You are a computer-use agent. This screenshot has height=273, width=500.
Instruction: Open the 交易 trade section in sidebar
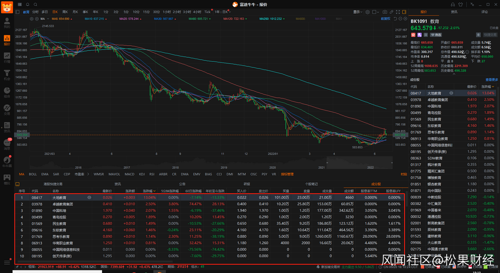pos(7,109)
